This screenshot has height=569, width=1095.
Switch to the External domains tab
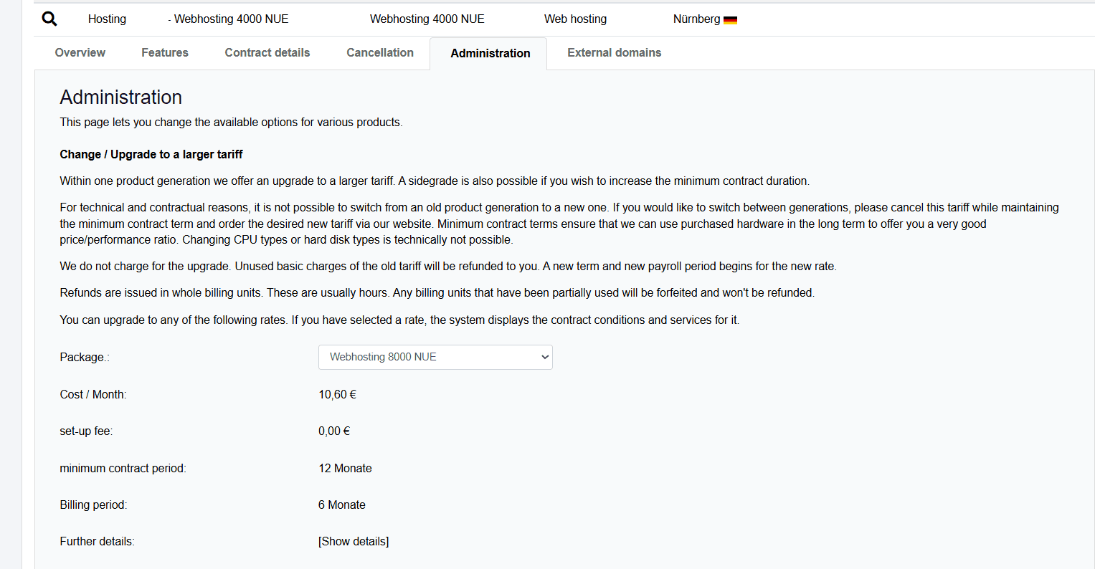click(x=615, y=52)
